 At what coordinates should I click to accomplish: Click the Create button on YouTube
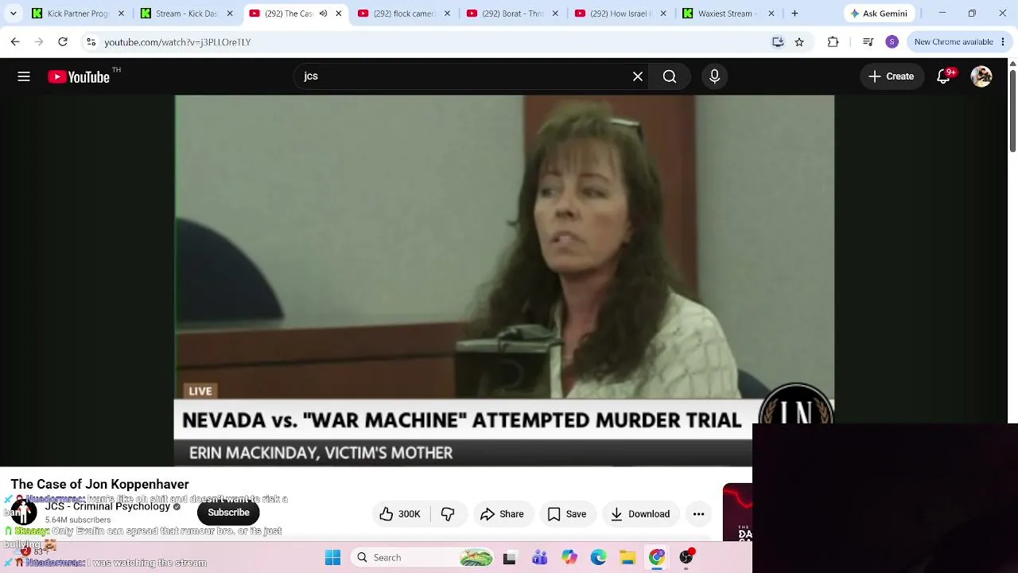pyautogui.click(x=892, y=76)
